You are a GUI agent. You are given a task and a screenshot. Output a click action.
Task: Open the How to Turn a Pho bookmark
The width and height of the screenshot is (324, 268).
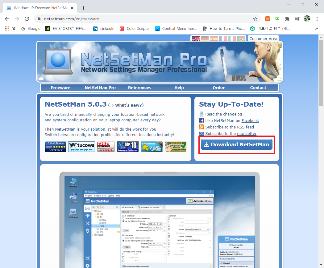(224, 28)
